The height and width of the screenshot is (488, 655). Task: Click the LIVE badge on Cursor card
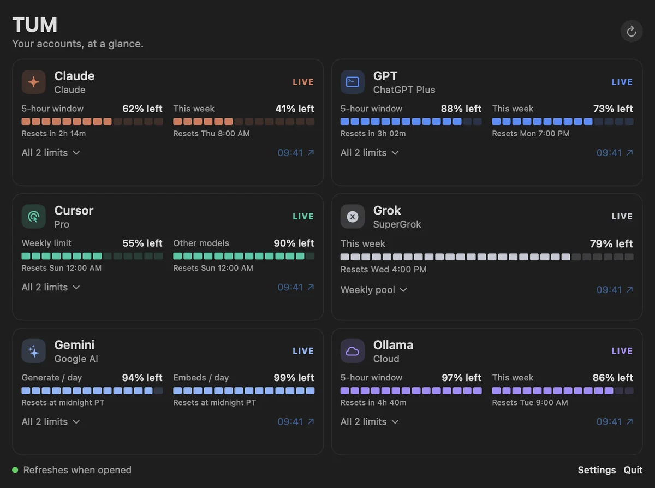(303, 216)
